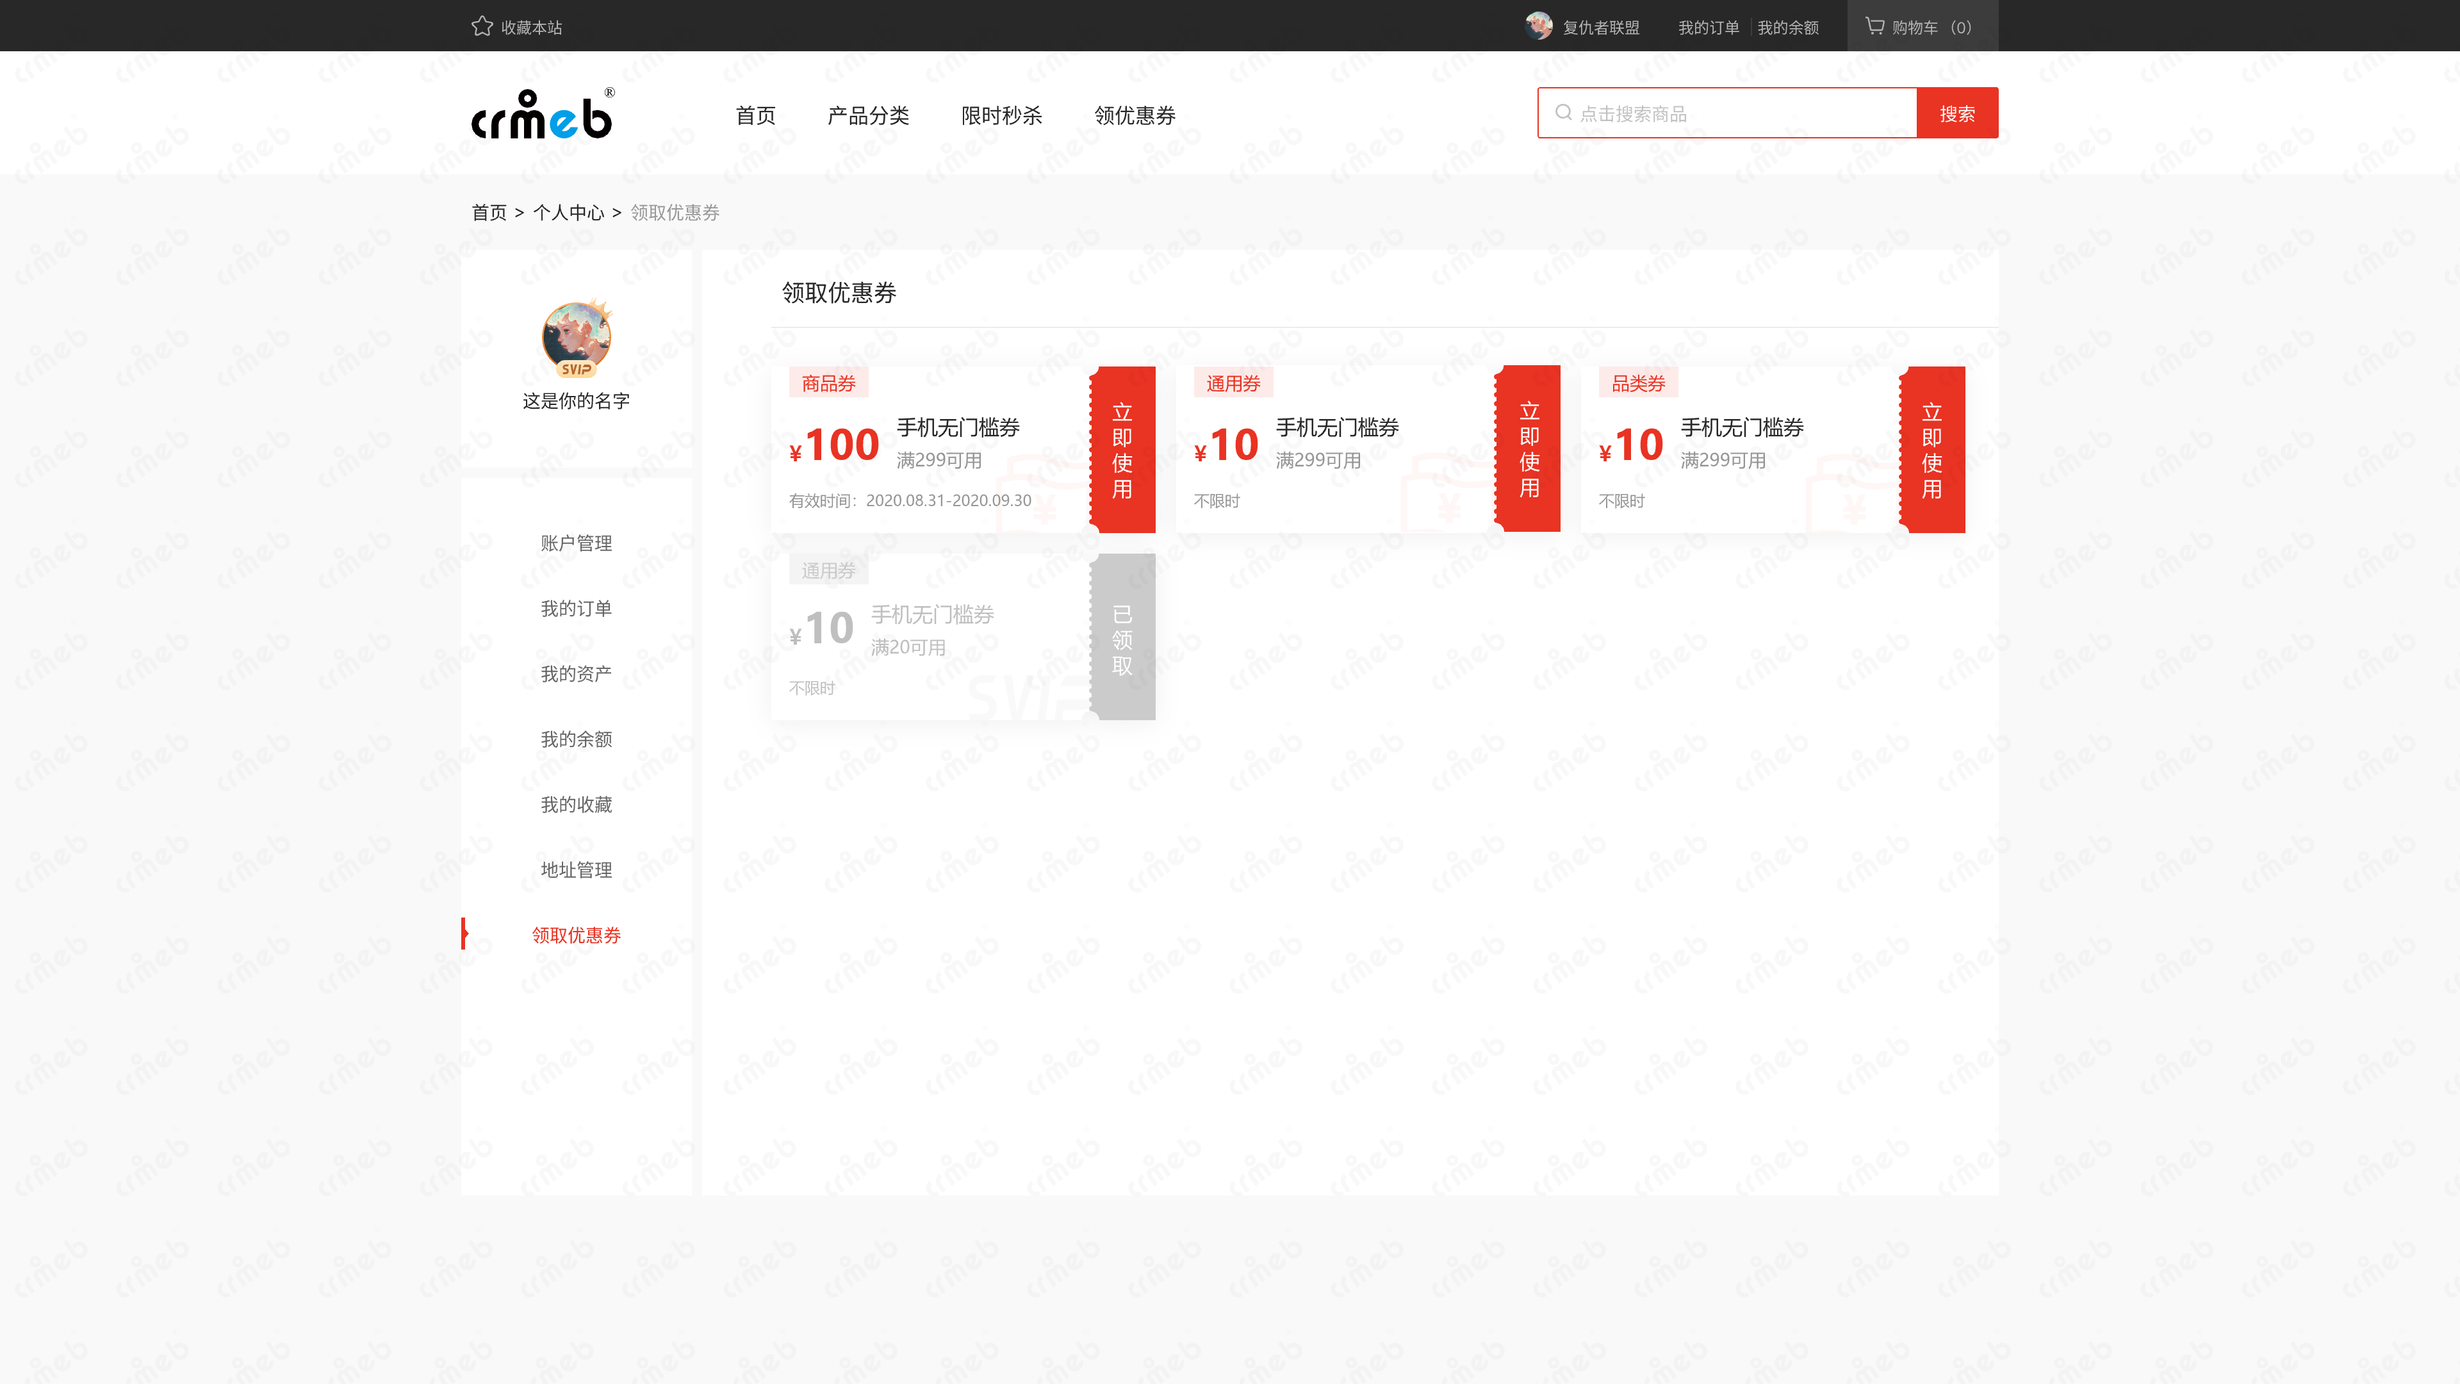Use the ¥100 商品券 coupon now
Screen dimensions: 2460x1384
pyautogui.click(x=1123, y=450)
